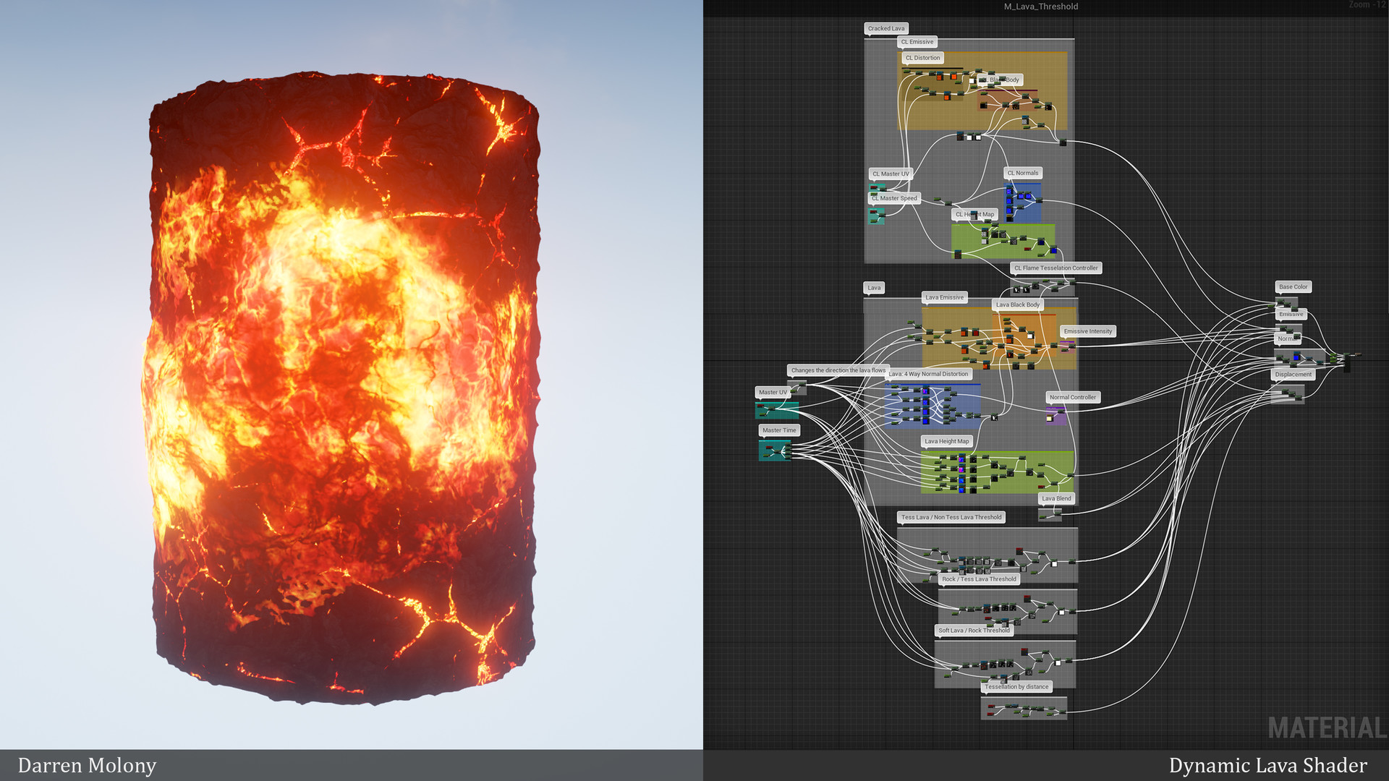Select the CL Normals comment bubble
This screenshot has height=781, width=1389.
tap(1022, 173)
